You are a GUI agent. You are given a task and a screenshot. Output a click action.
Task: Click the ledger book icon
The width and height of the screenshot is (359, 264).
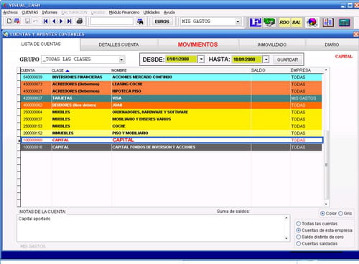coord(328,22)
